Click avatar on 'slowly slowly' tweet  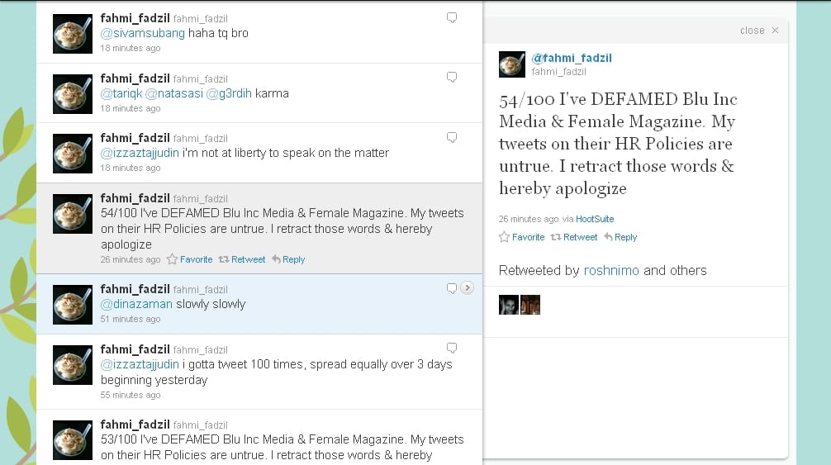73,305
